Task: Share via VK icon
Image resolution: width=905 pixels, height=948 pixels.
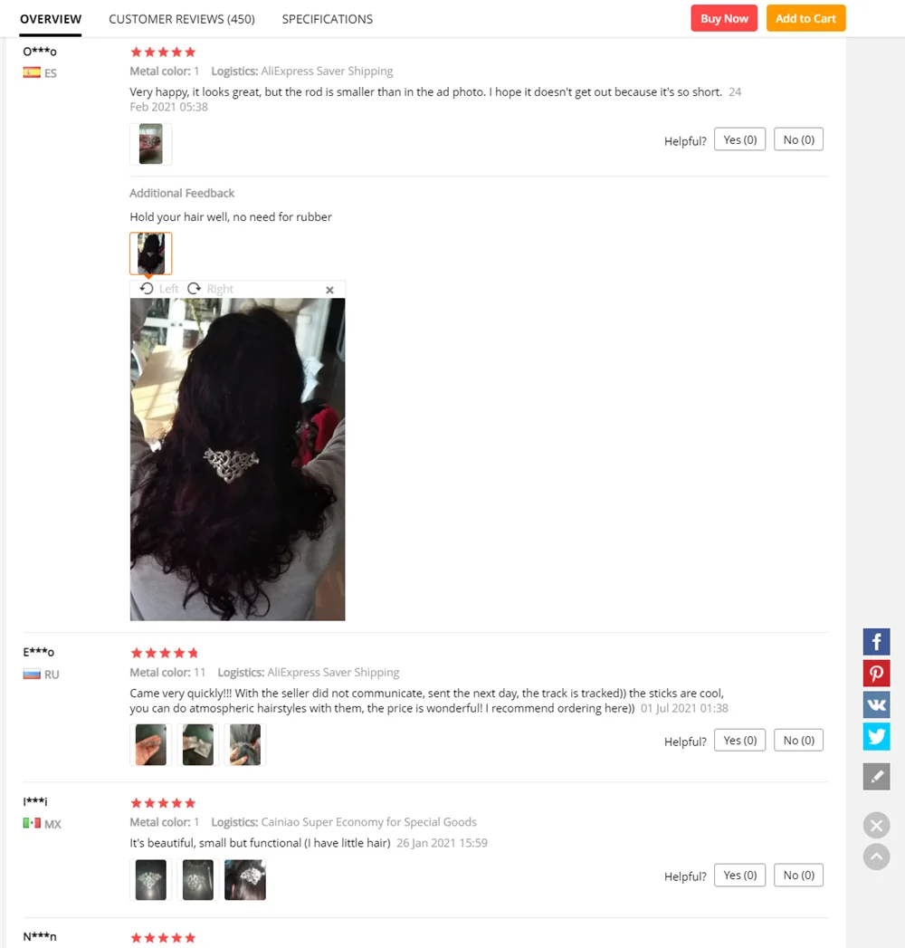Action: (x=876, y=704)
